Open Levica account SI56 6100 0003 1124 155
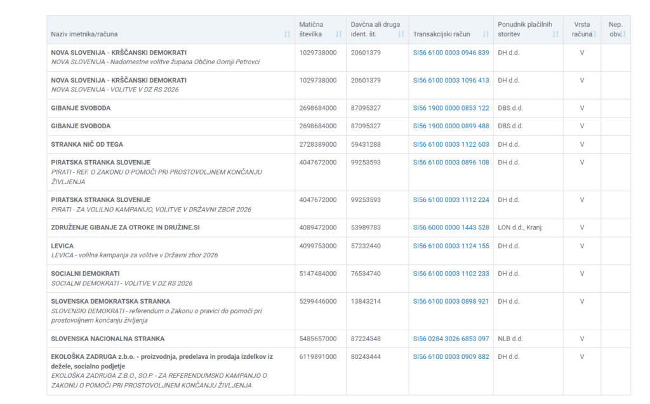This screenshot has height=404, width=650. pyautogui.click(x=451, y=246)
